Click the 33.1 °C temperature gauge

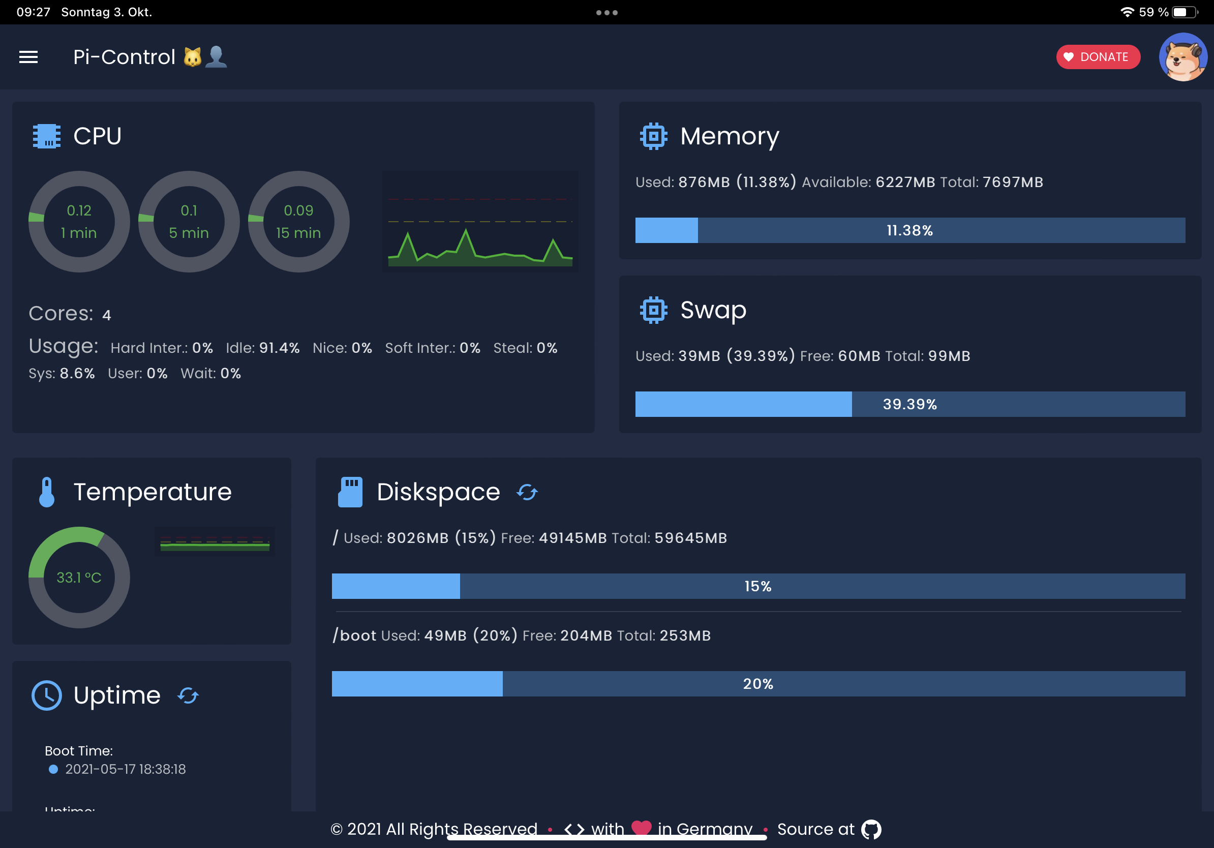79,578
